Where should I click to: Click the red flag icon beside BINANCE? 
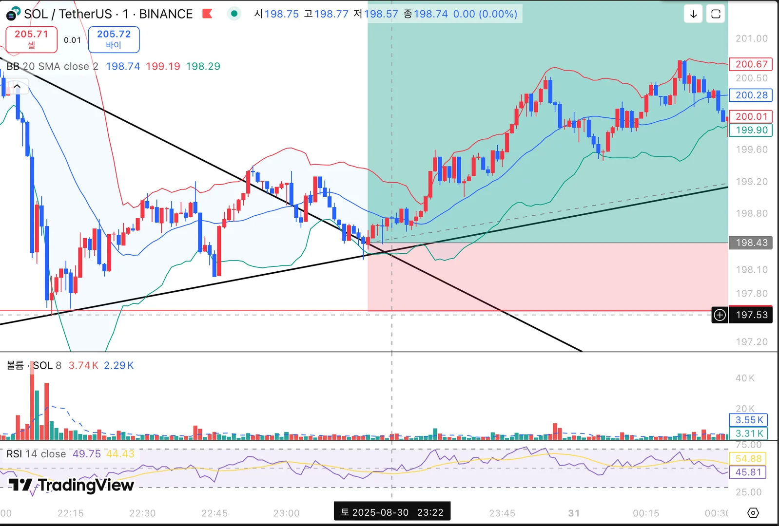207,14
